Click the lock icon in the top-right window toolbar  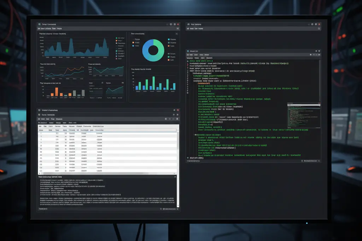319,29
